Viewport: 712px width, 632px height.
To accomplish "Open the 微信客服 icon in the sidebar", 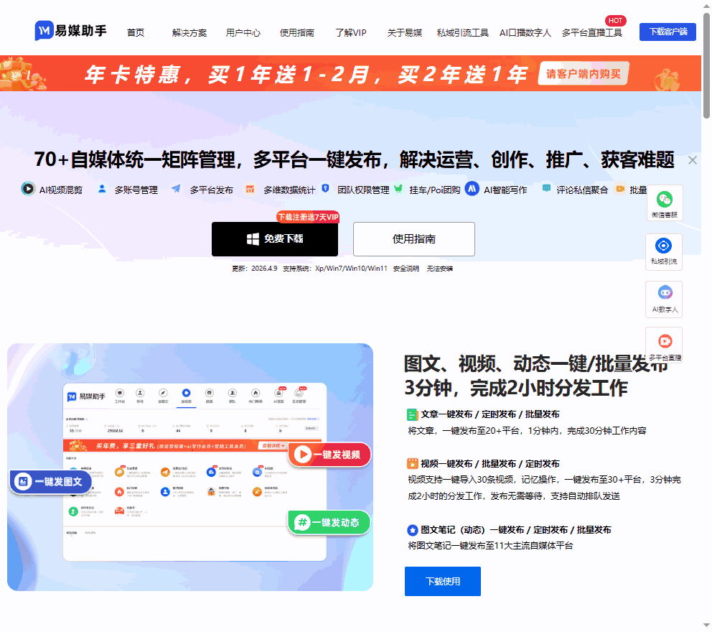I will click(663, 202).
